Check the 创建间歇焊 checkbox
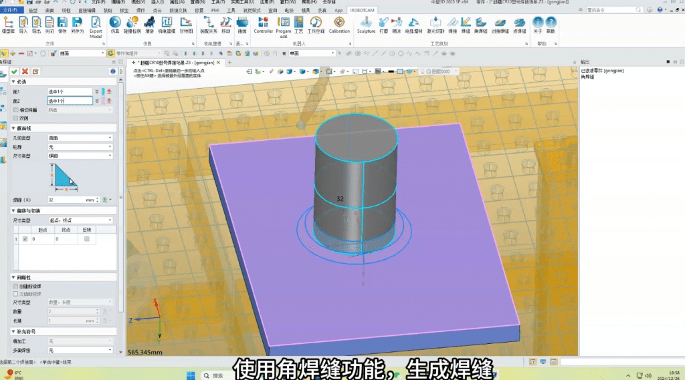Viewport: 685px width, 380px height. 16,286
